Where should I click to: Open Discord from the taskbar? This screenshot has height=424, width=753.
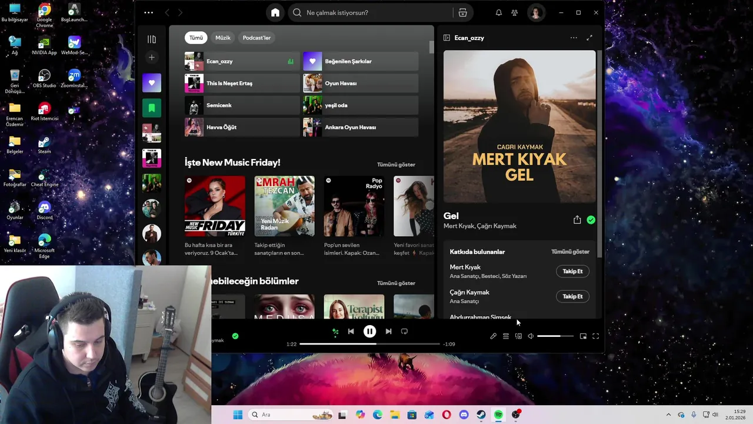tap(464, 415)
